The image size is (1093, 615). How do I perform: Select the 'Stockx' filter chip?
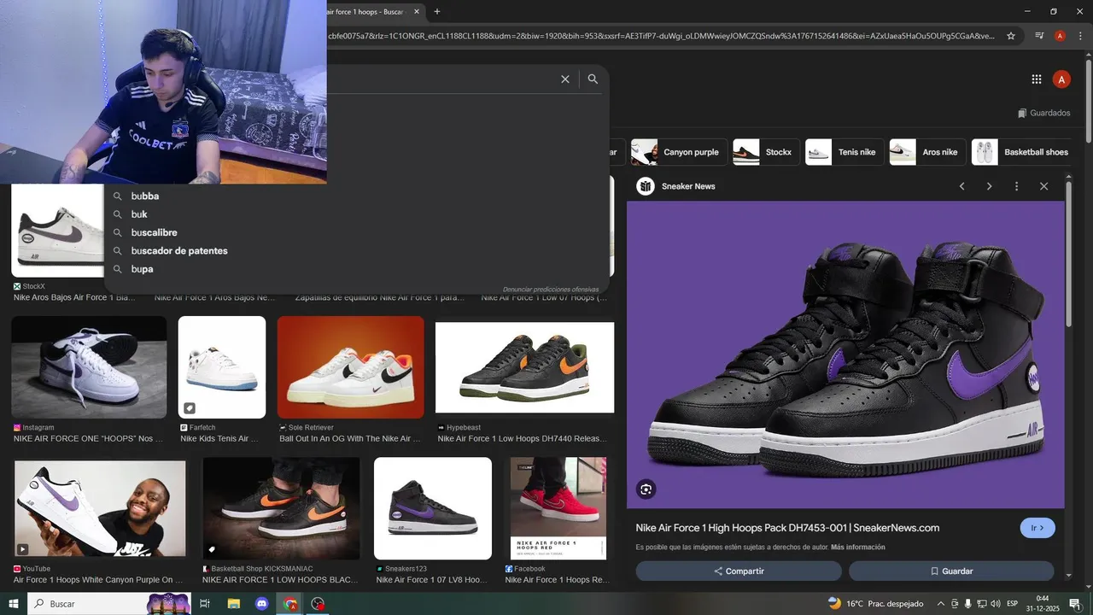766,152
